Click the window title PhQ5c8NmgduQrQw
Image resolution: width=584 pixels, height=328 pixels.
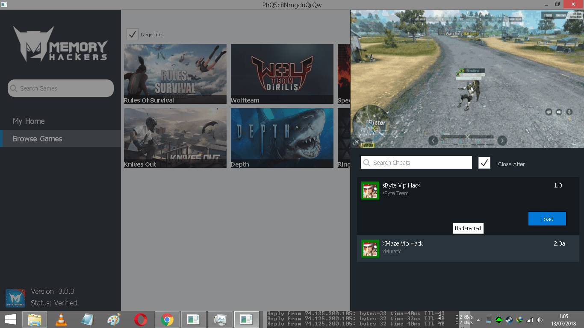292,5
